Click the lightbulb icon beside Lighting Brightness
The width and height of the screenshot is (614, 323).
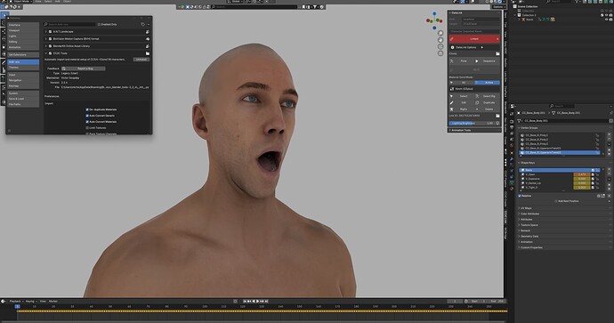pyautogui.click(x=497, y=123)
